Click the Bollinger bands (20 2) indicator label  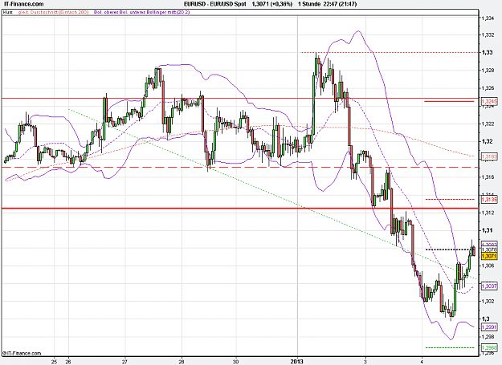point(141,12)
